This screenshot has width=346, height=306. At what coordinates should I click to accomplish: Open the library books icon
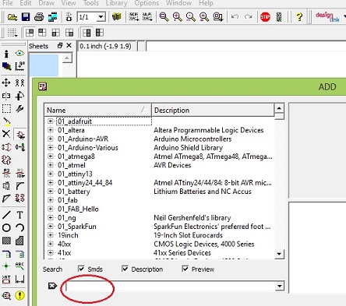[x=117, y=17]
